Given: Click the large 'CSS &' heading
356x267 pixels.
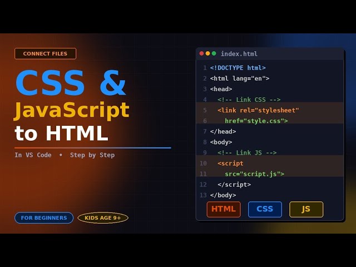Looking at the screenshot, I should coord(71,83).
